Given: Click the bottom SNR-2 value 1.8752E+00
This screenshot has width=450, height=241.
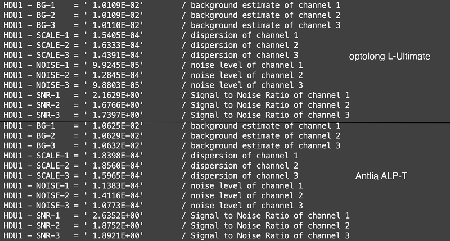Looking at the screenshot, I should pos(116,225).
